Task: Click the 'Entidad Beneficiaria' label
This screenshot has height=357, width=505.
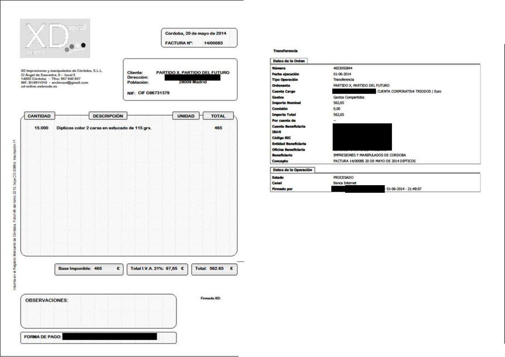Action: (289, 144)
